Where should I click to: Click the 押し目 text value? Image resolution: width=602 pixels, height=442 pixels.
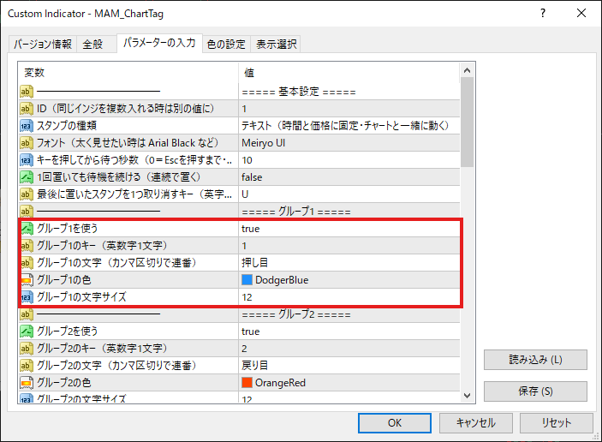[349, 263]
